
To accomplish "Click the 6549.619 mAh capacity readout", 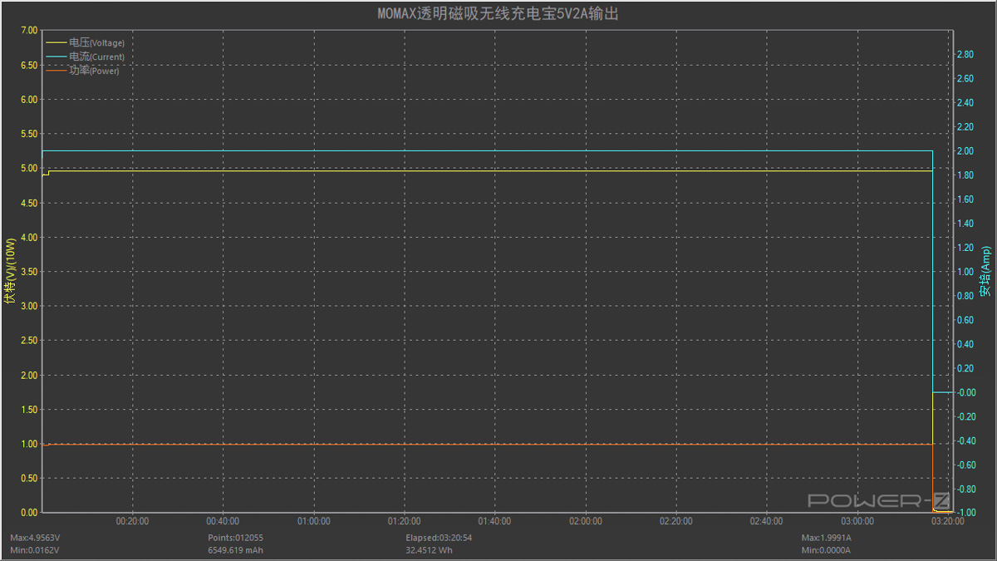I will tap(235, 550).
